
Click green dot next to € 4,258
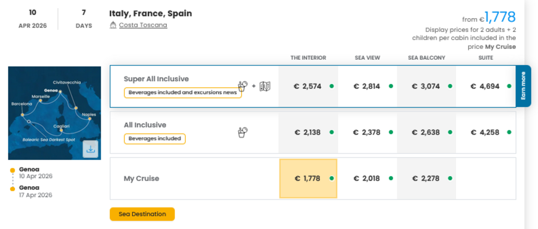coord(509,132)
